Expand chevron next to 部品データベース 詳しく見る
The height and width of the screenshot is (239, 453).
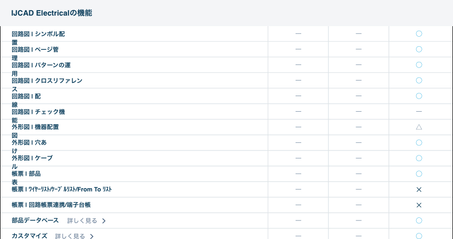click(104, 221)
